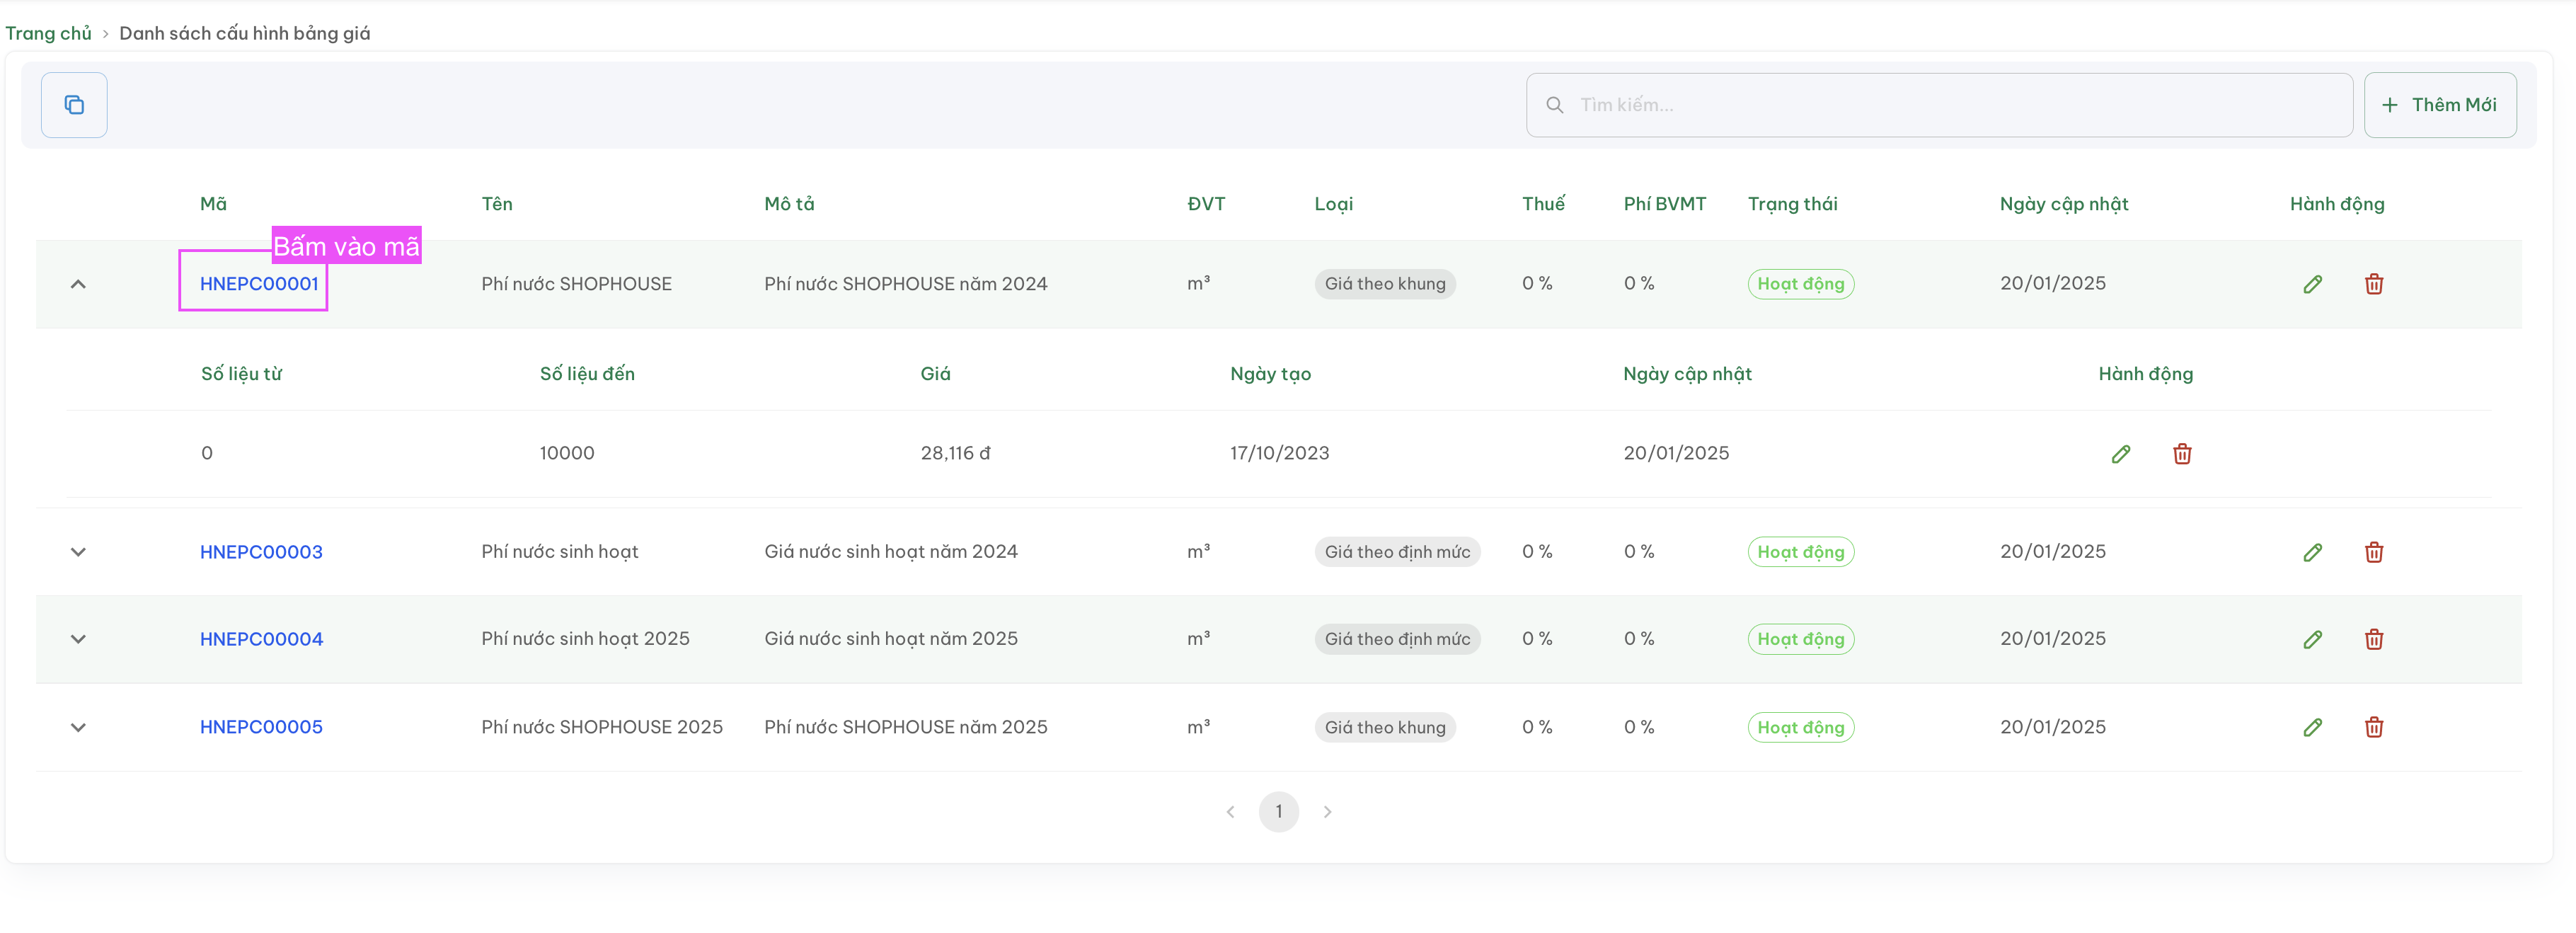
Task: Go to Trang chủ breadcrumb
Action: coord(48,33)
